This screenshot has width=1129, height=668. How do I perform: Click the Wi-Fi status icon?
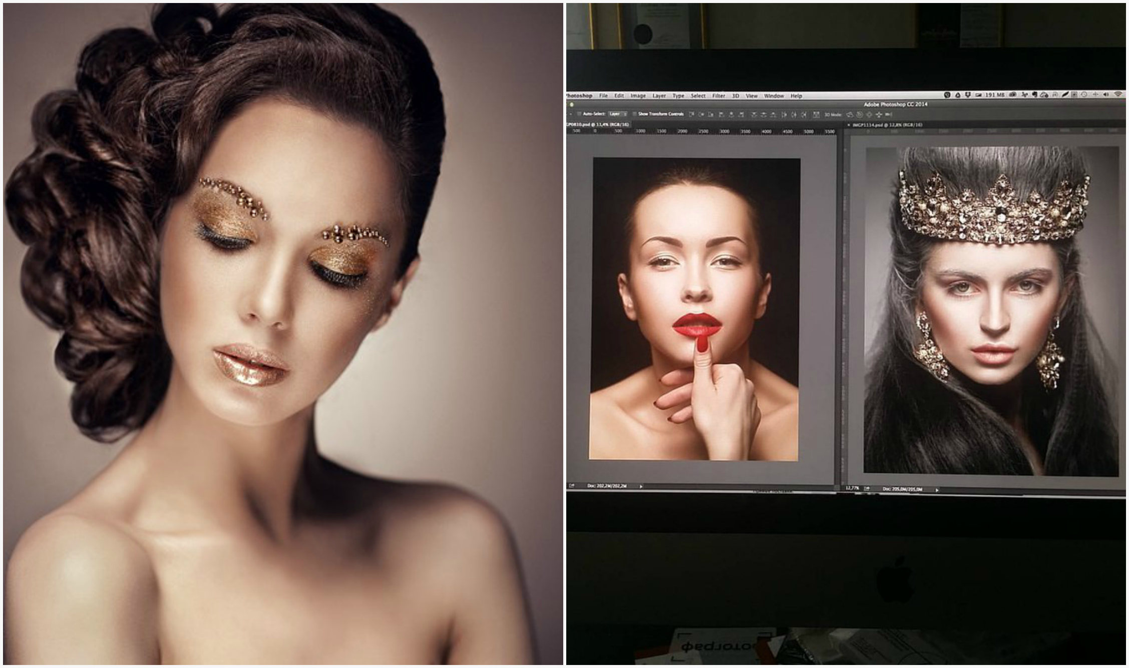pos(1118,95)
